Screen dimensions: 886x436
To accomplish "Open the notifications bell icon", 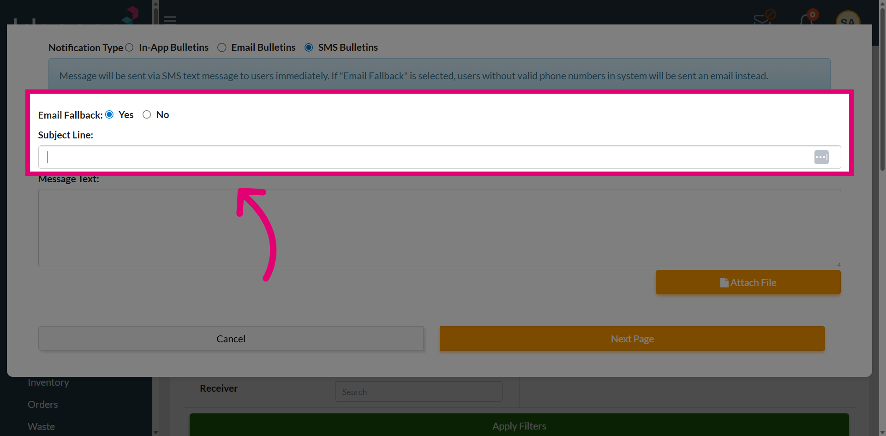I will point(806,19).
